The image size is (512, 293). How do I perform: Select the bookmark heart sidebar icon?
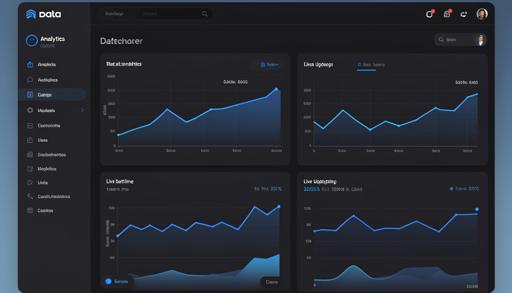tap(30, 169)
